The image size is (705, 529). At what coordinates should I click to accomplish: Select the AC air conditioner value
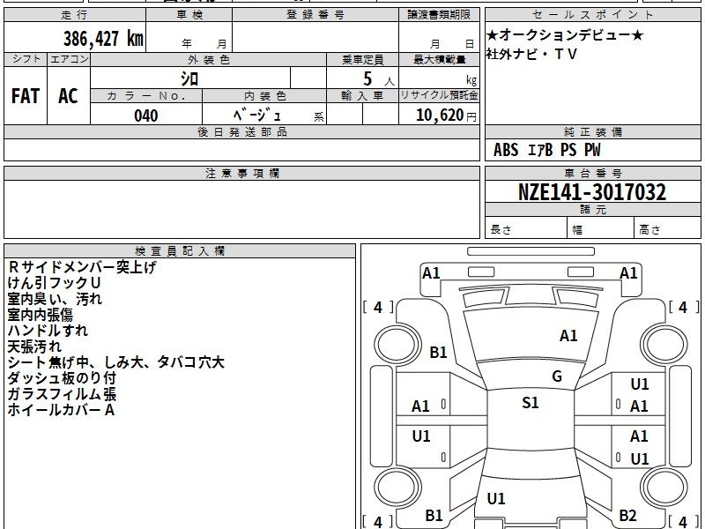coord(69,96)
